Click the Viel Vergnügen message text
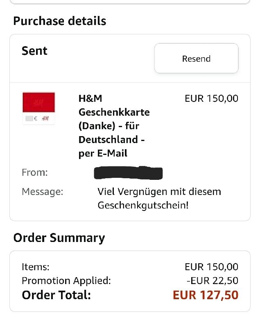Screen dimensions: 260x327 pos(159,198)
